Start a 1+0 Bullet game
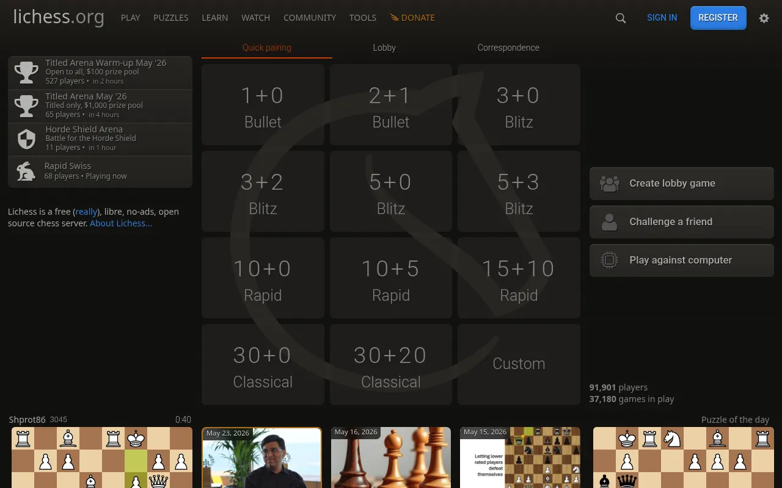The width and height of the screenshot is (782, 488). tap(263, 105)
